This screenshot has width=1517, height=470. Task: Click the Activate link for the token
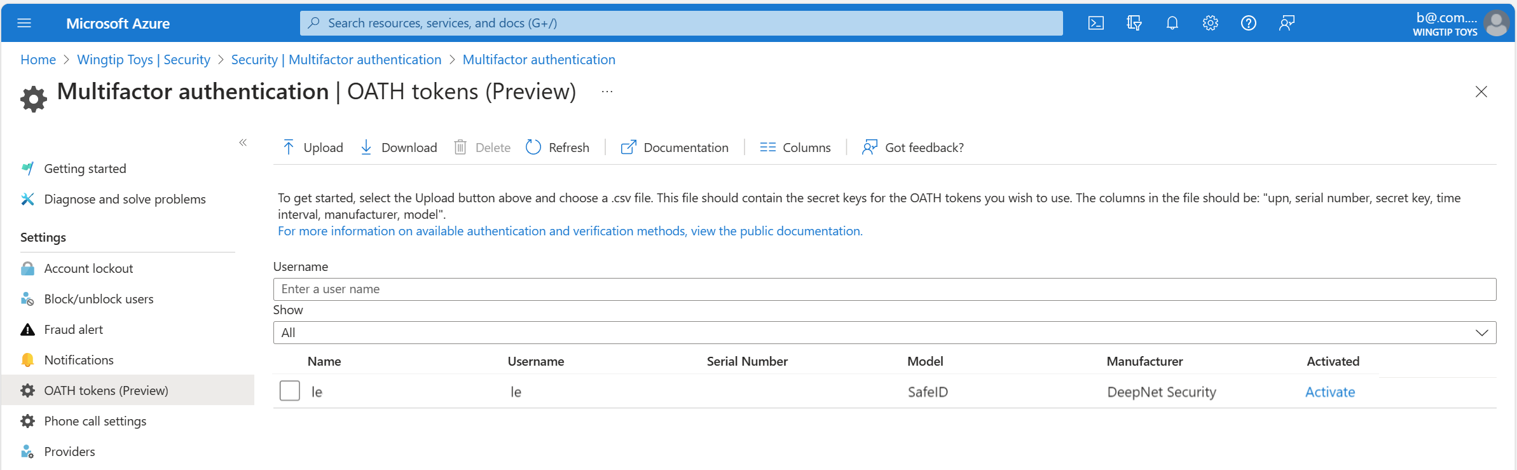click(1329, 392)
